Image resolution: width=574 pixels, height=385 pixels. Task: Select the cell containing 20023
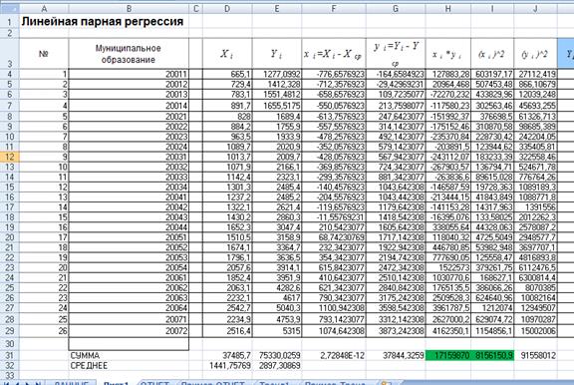tap(129, 137)
